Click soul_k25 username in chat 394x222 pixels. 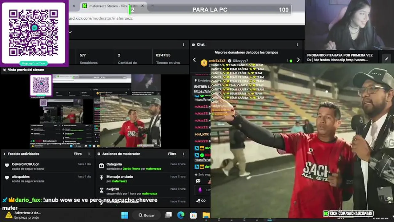click(201, 134)
